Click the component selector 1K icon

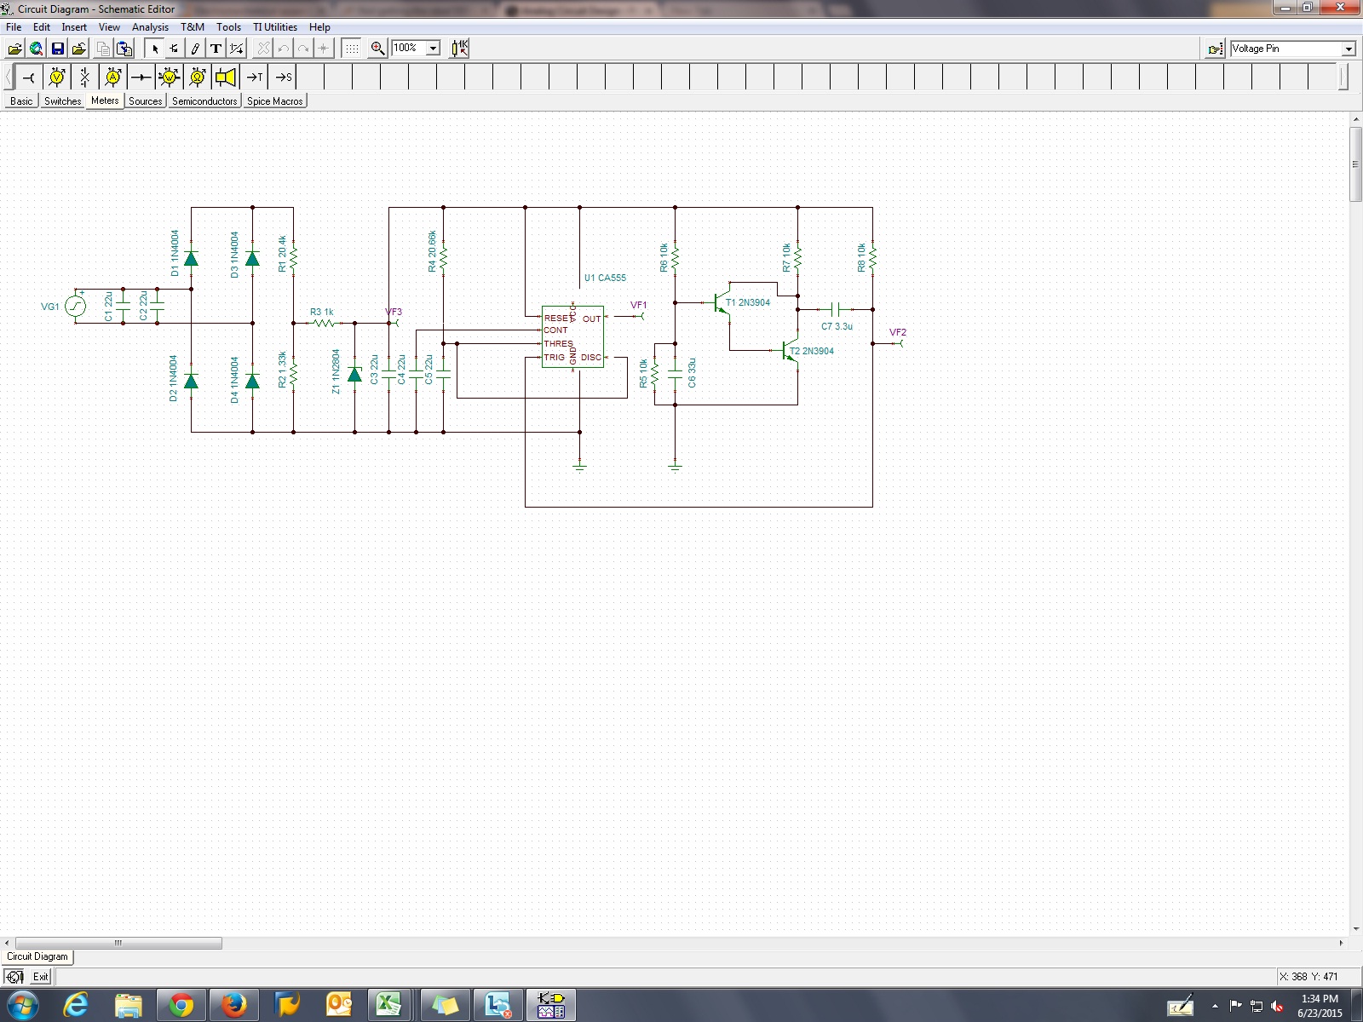(459, 49)
